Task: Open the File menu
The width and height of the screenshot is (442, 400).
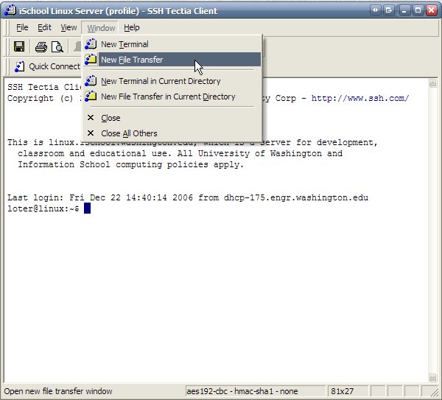Action: (22, 28)
